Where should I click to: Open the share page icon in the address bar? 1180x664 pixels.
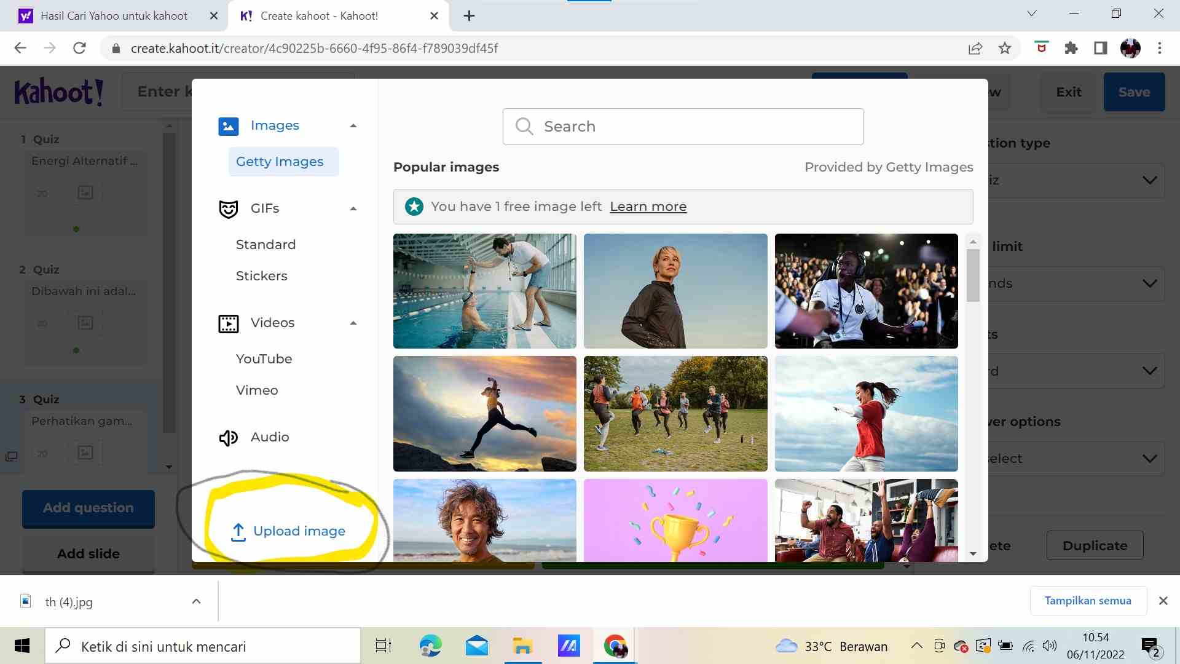pyautogui.click(x=975, y=48)
